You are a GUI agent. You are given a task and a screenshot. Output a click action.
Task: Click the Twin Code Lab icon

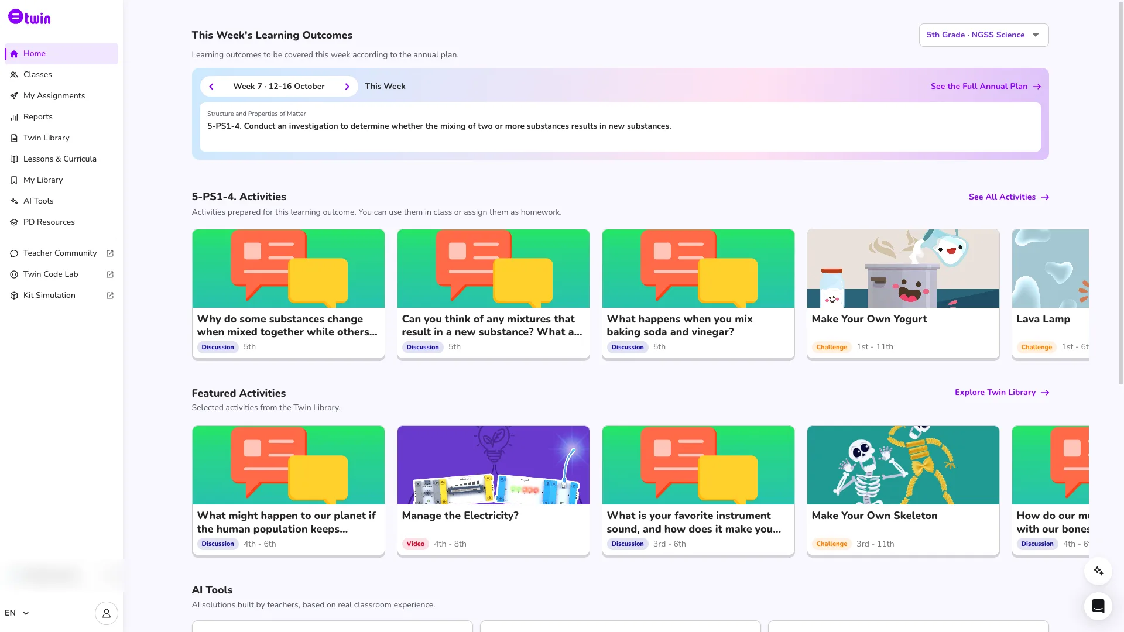pyautogui.click(x=14, y=274)
